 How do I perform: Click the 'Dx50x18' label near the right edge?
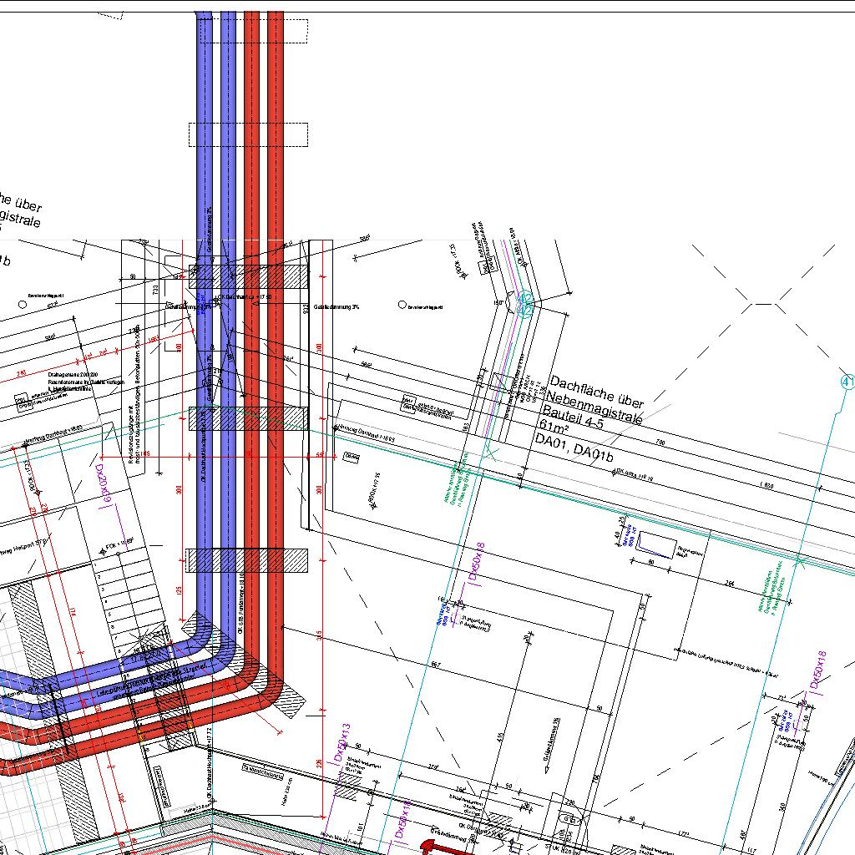click(x=818, y=670)
